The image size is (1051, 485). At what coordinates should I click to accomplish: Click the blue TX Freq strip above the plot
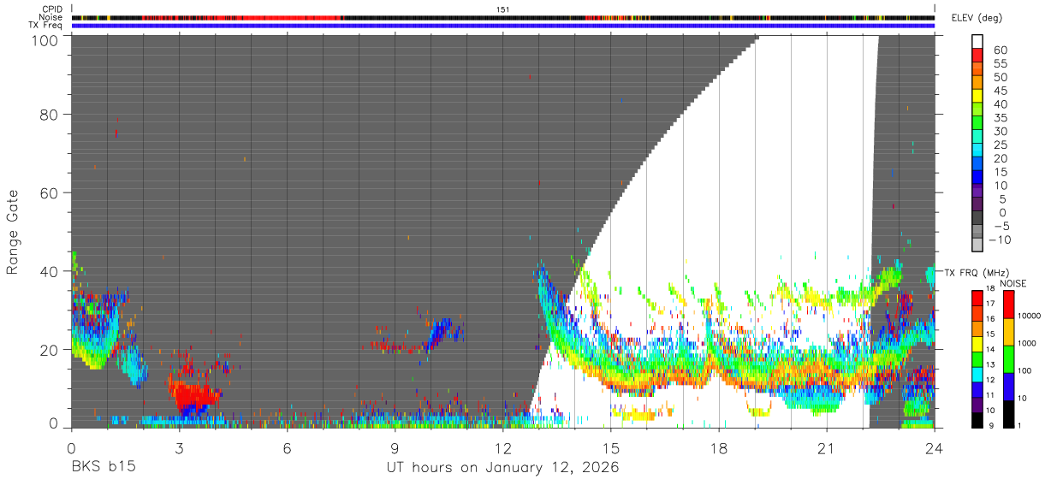point(503,26)
